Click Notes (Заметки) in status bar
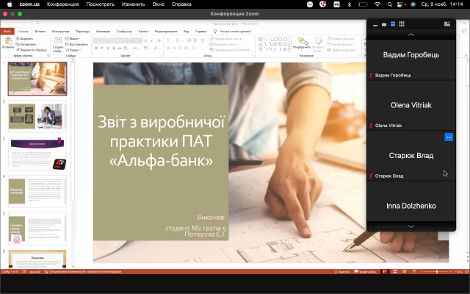470x294 pixels. click(x=342, y=271)
